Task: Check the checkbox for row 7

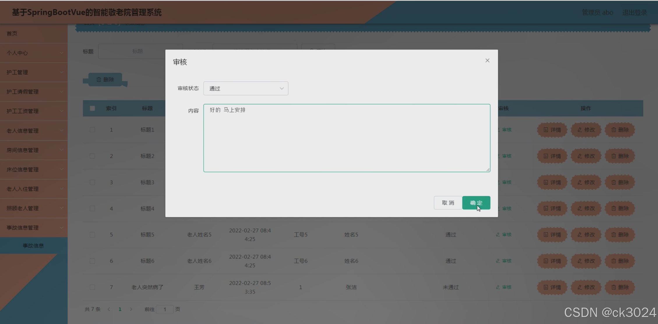Action: 92,287
